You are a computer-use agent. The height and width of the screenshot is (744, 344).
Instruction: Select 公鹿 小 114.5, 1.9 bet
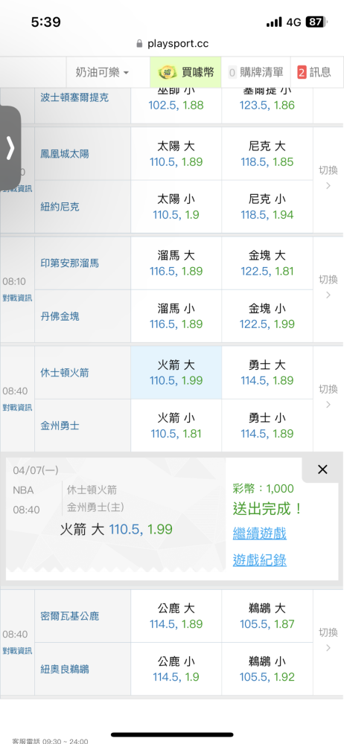[x=176, y=669]
